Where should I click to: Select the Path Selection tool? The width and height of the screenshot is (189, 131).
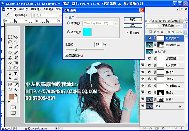tap(10, 79)
